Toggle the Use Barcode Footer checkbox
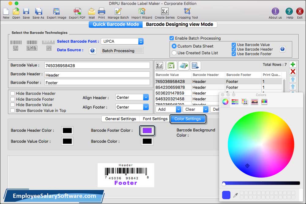Viewport: 306px width, 204px height. click(233, 54)
